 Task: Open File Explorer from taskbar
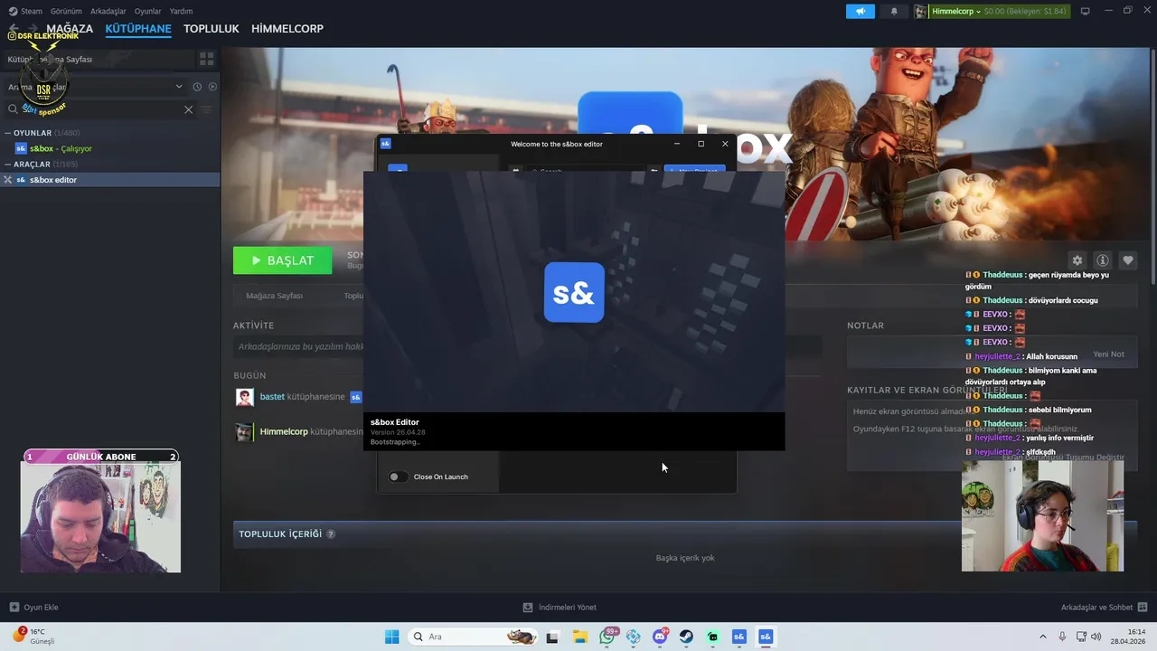coord(579,637)
